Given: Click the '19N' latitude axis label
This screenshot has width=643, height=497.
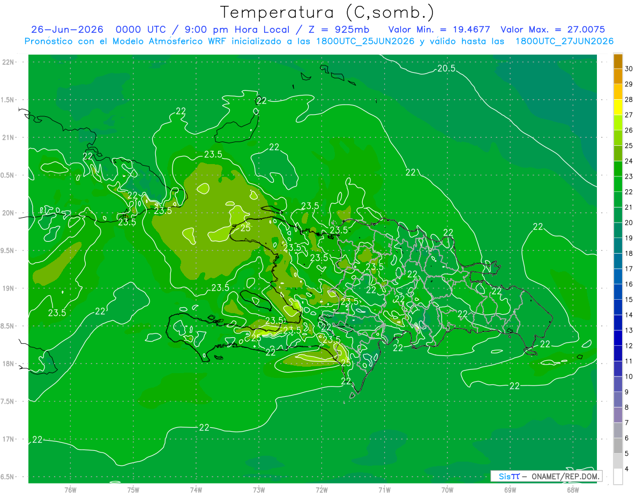Looking at the screenshot, I should (8, 288).
